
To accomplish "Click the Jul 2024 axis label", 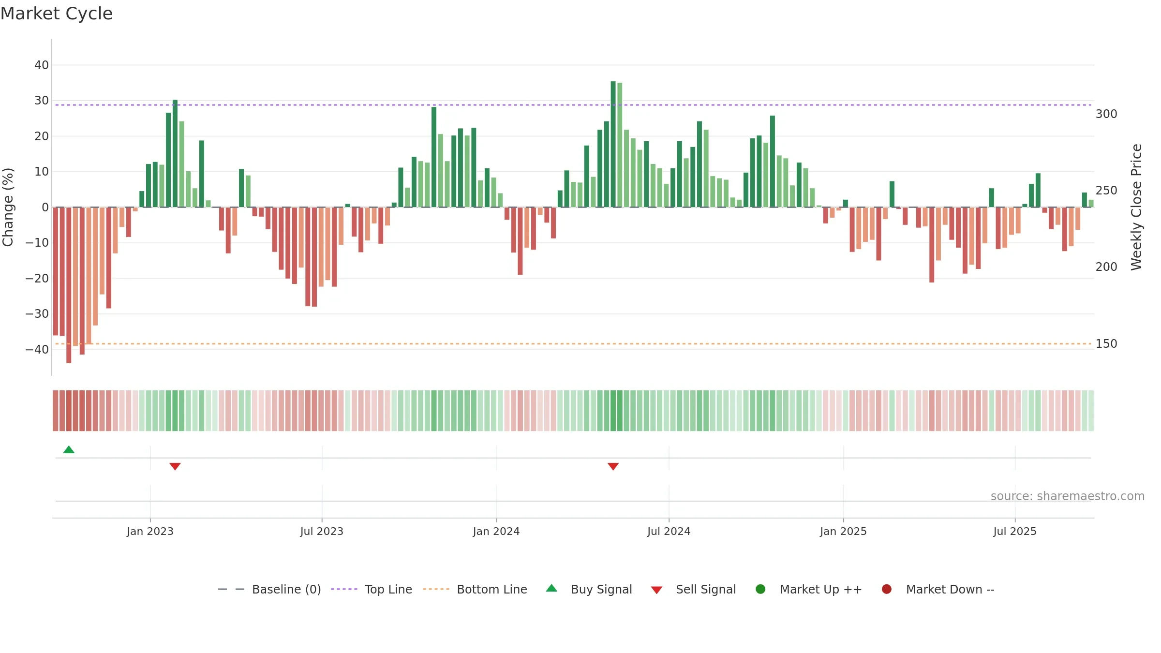I will point(669,531).
